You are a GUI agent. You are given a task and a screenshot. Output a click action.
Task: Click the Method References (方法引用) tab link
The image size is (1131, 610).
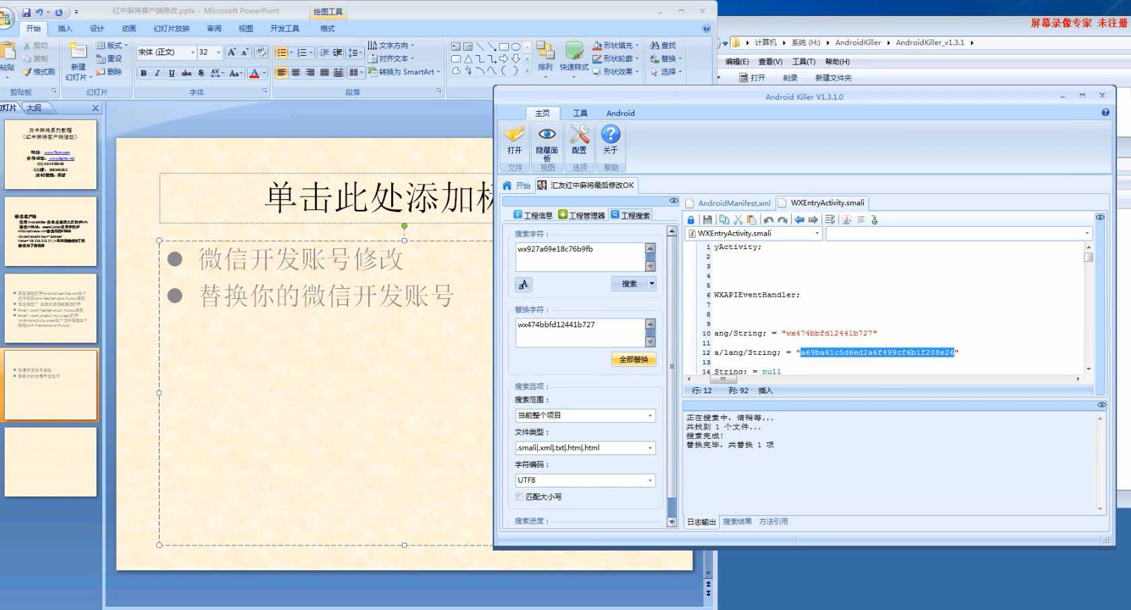point(774,521)
